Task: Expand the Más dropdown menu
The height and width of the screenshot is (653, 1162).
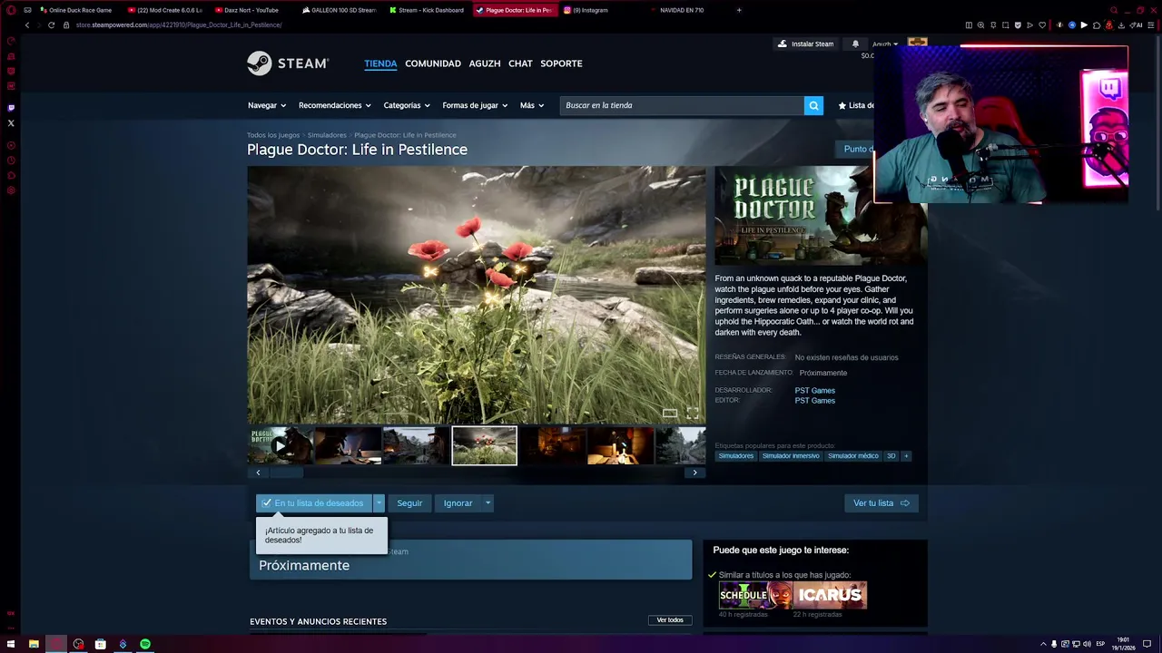Action: point(532,105)
